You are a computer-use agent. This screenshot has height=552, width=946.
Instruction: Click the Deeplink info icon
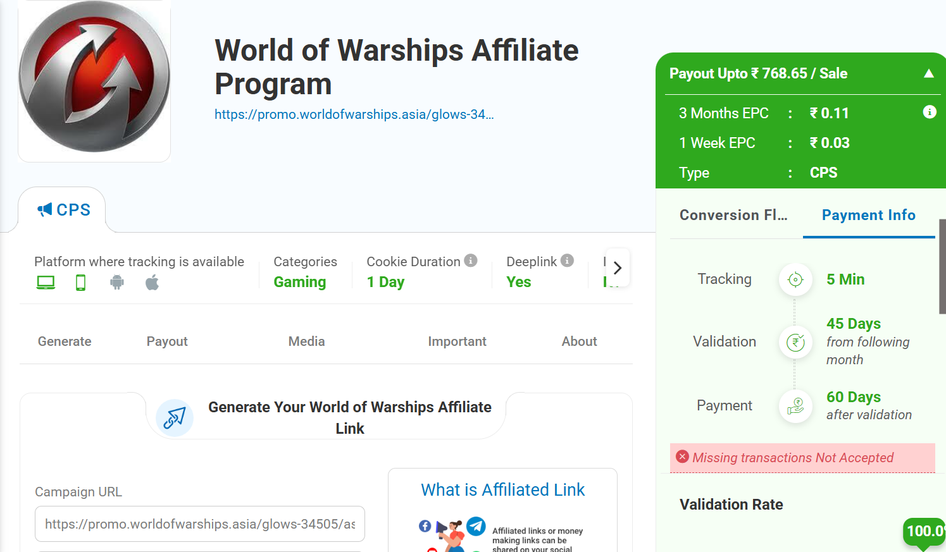pyautogui.click(x=567, y=261)
